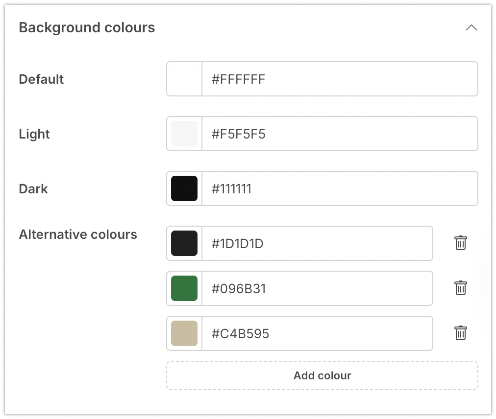Focus the #C4B595 hex text field
The image size is (496, 419).
[317, 333]
